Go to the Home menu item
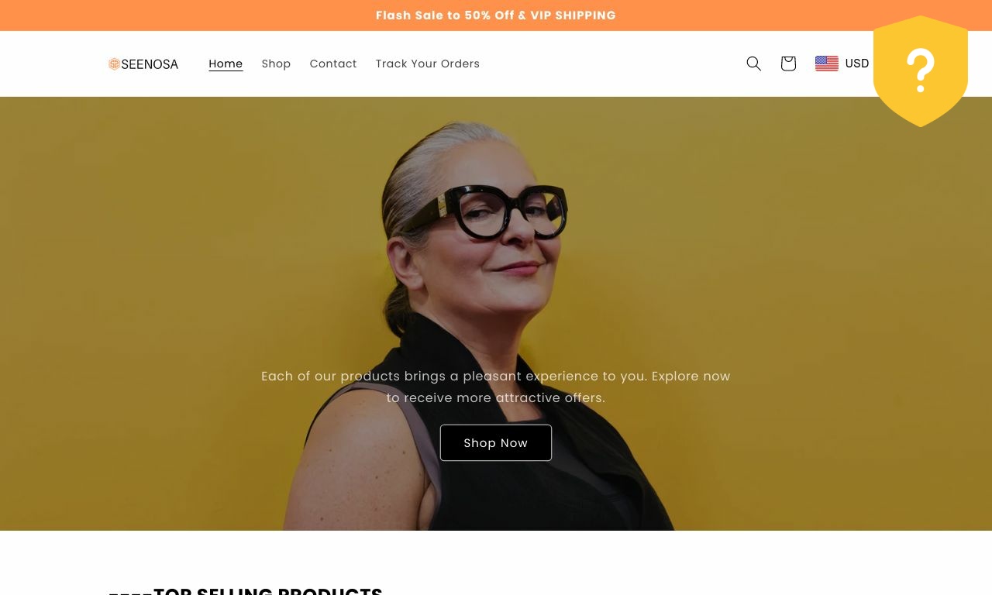The width and height of the screenshot is (992, 595). pos(226,64)
